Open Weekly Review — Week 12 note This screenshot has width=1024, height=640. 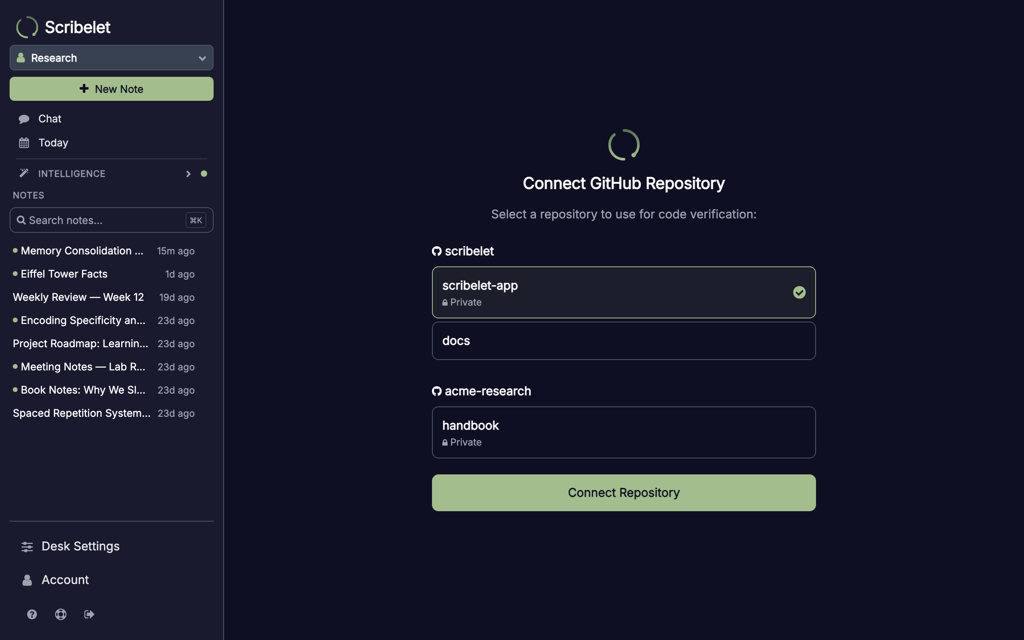click(104, 297)
